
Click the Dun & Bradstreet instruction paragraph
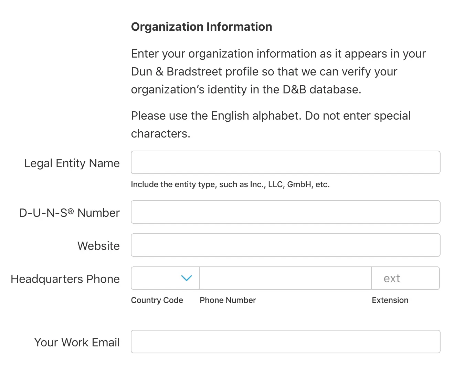(x=278, y=72)
